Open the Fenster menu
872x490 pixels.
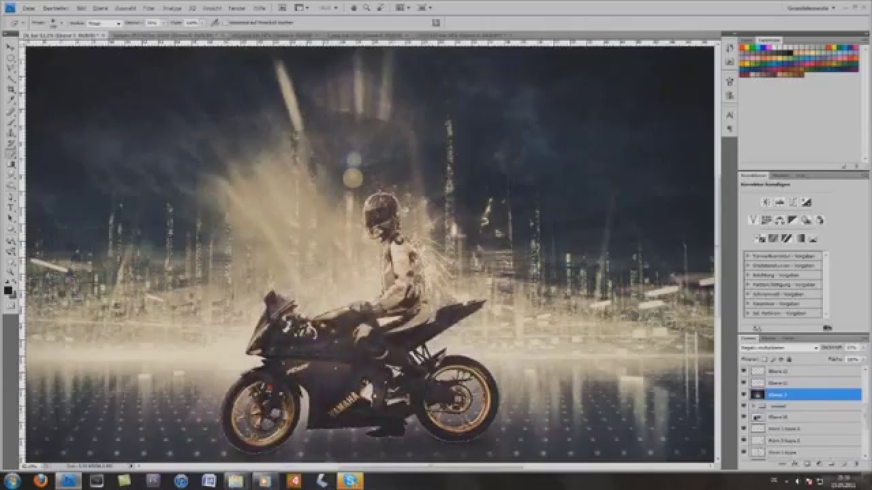236,9
